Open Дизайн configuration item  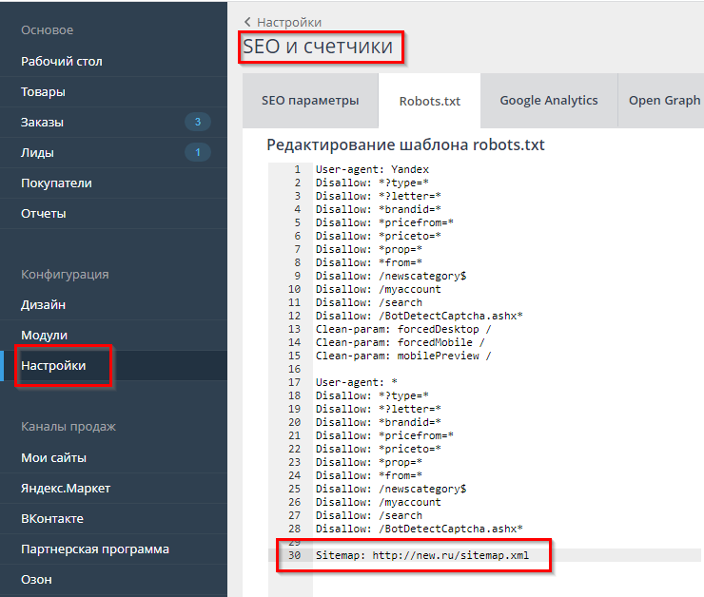(x=44, y=304)
